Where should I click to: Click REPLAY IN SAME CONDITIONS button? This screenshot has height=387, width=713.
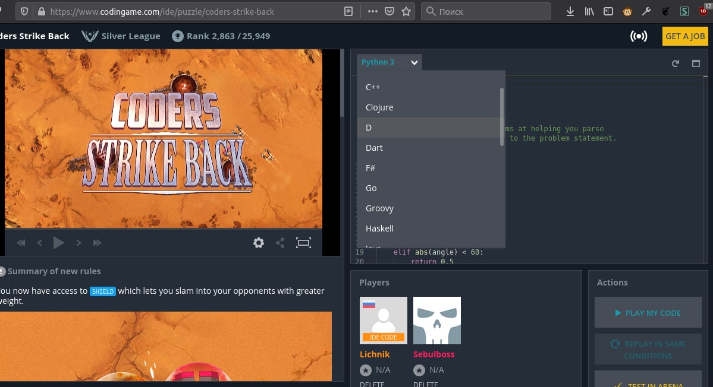(x=648, y=350)
